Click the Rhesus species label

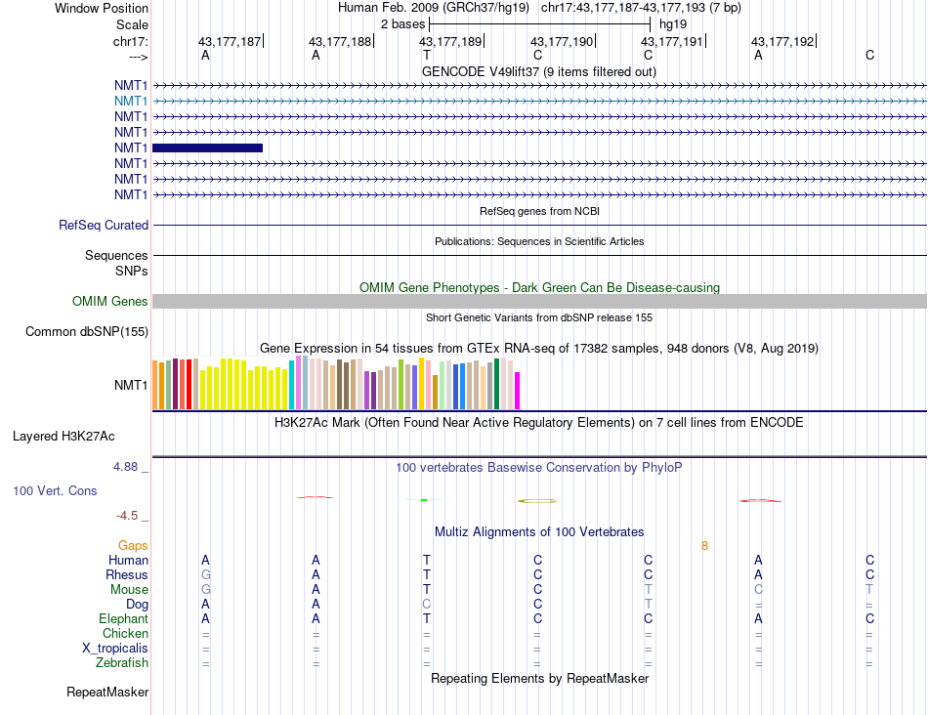point(127,574)
